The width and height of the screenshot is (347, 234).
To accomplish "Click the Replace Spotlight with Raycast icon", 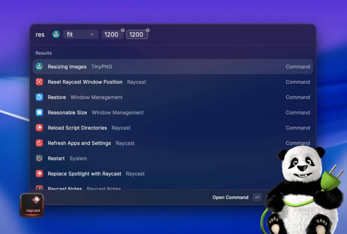I will [x=39, y=174].
